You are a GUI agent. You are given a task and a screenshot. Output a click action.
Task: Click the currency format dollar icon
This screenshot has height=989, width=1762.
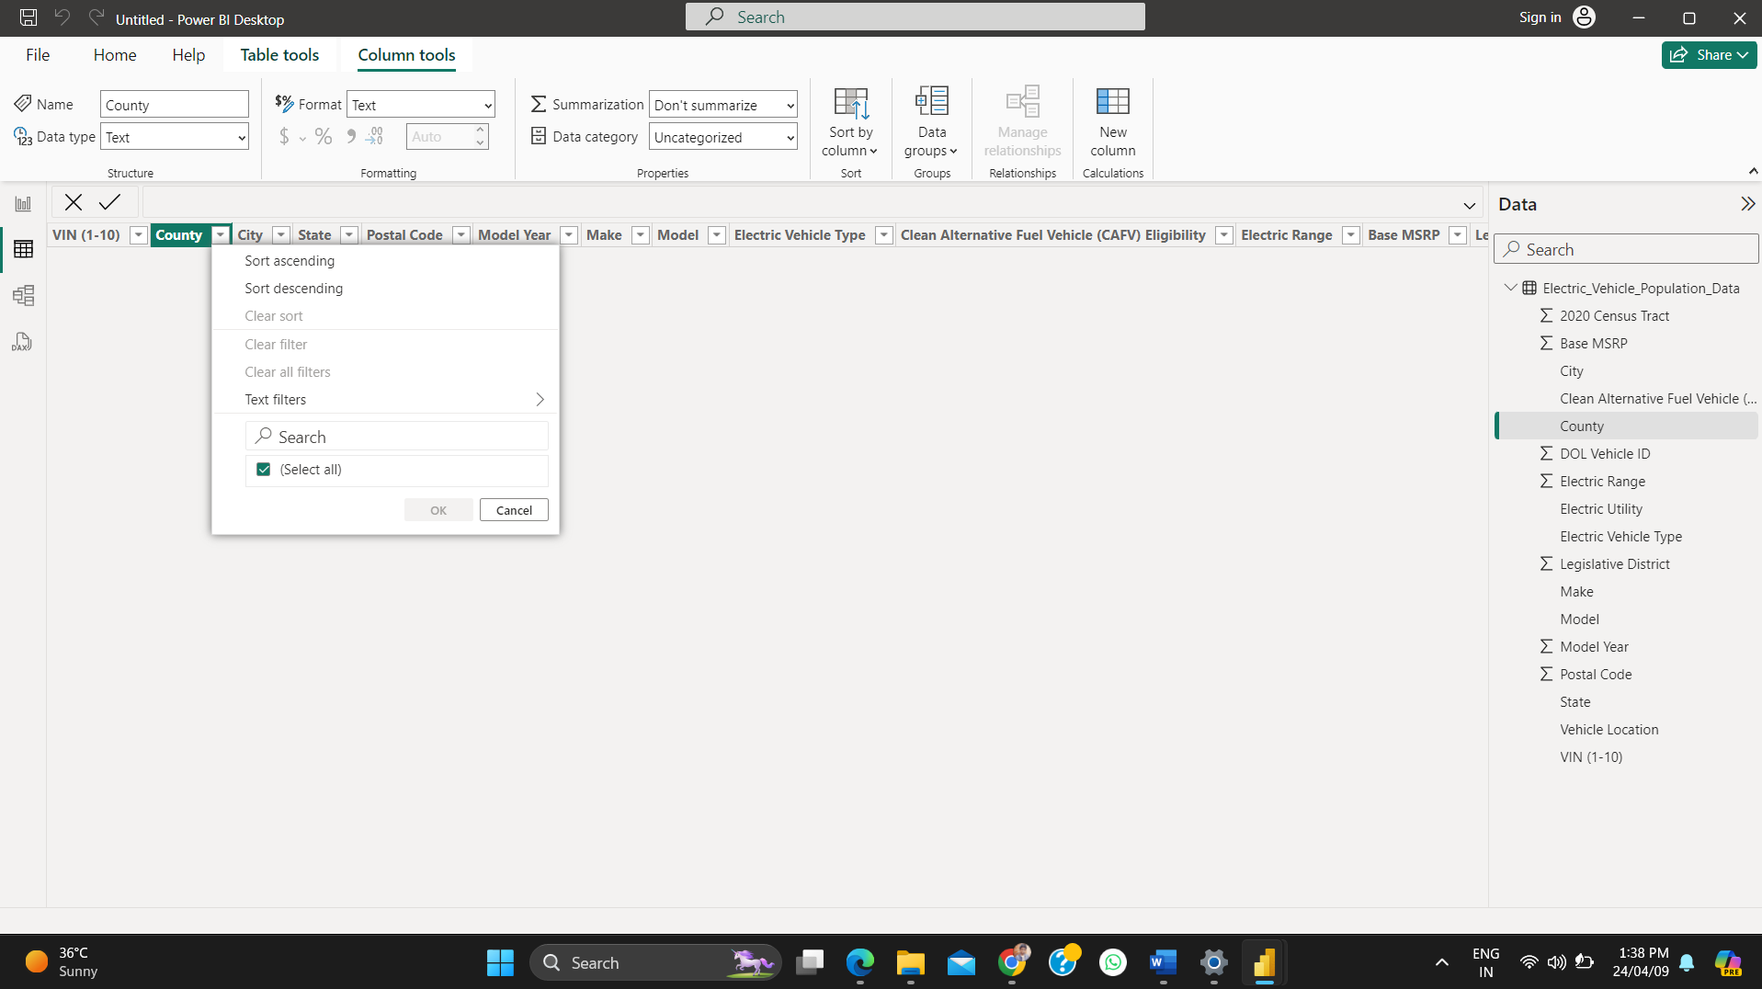click(284, 137)
